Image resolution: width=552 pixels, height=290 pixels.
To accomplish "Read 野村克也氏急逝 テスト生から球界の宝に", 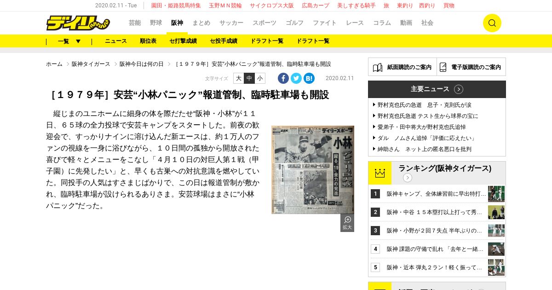I will 428,116.
